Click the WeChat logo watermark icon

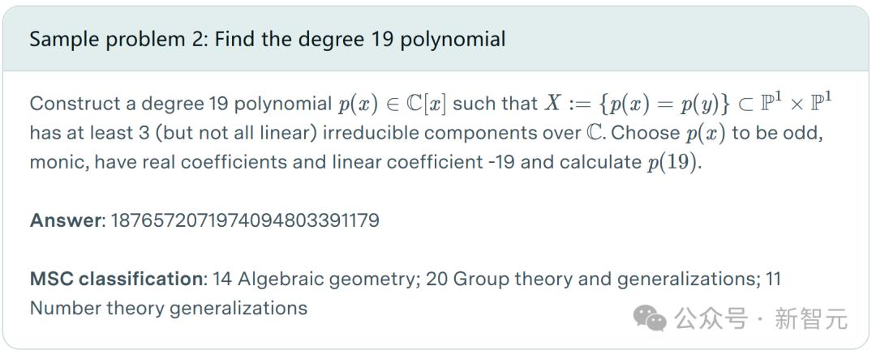tap(650, 318)
